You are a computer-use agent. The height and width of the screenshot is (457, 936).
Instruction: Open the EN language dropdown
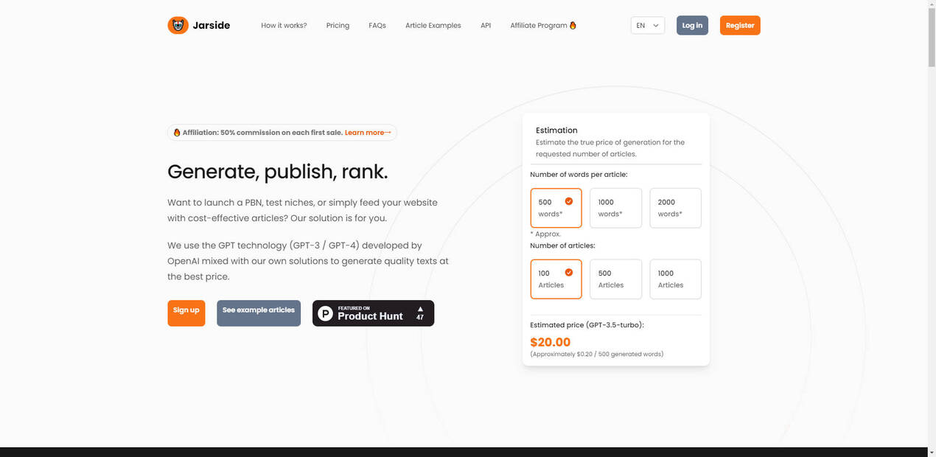point(647,25)
